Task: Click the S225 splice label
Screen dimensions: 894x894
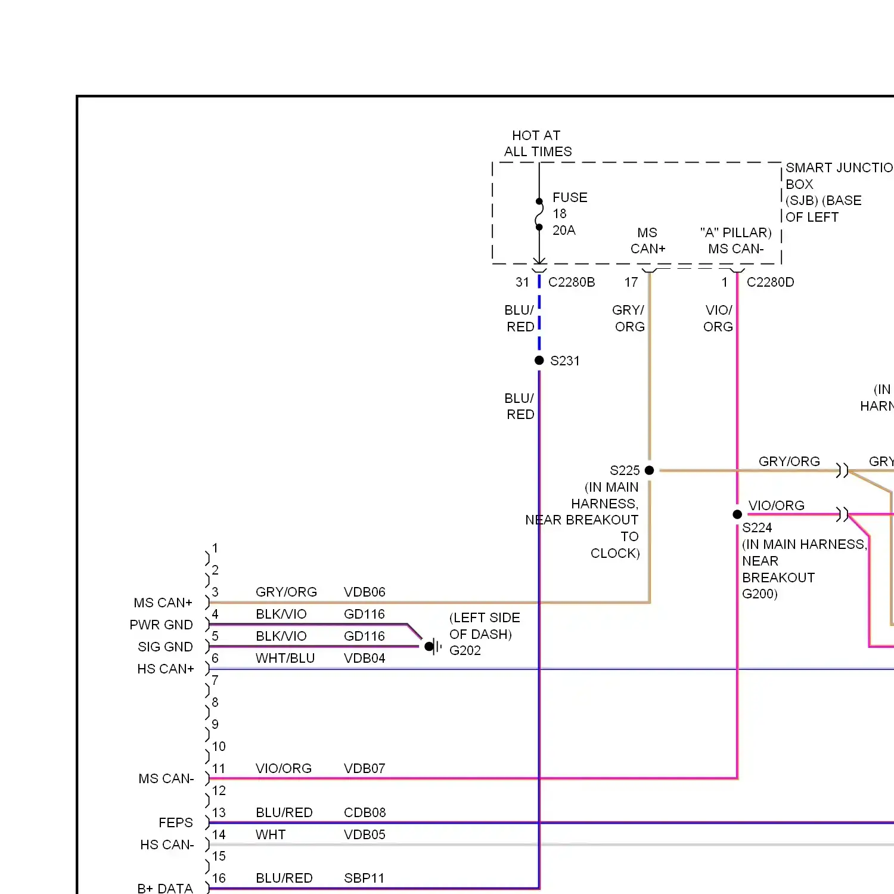Action: 625,470
